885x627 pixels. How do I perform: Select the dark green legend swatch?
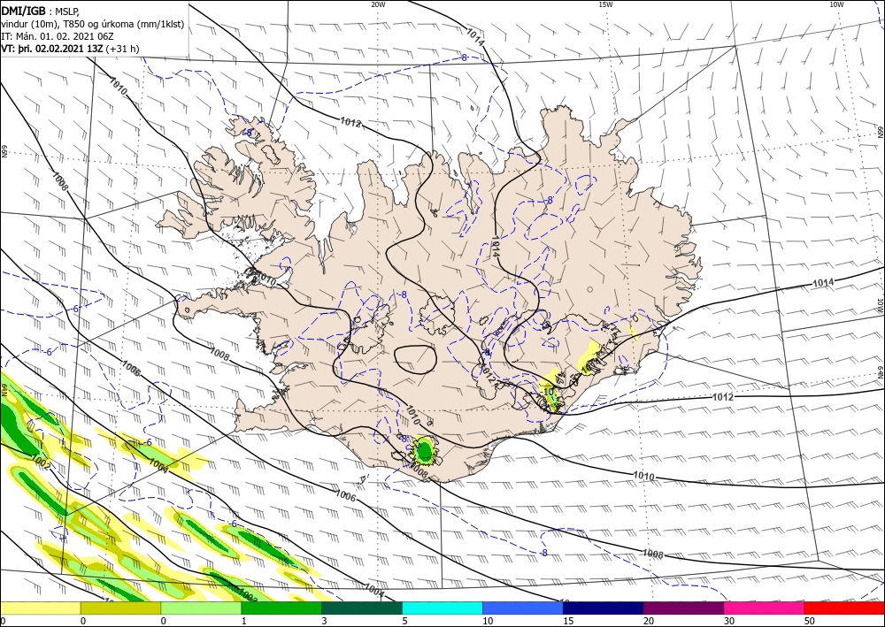tap(362, 608)
